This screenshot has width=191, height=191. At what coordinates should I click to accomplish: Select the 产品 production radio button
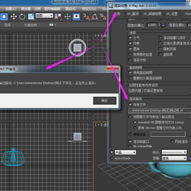pos(112,152)
